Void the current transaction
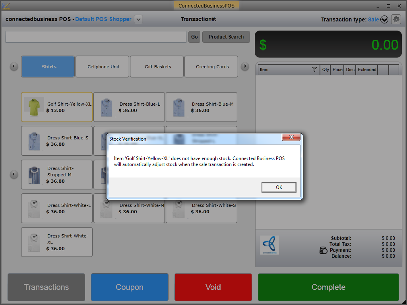This screenshot has height=305, width=407. (x=213, y=287)
